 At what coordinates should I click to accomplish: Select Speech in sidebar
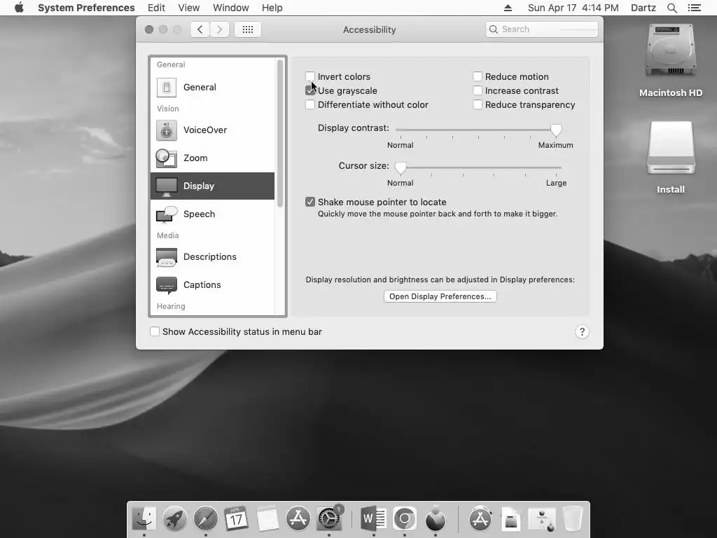click(x=213, y=214)
